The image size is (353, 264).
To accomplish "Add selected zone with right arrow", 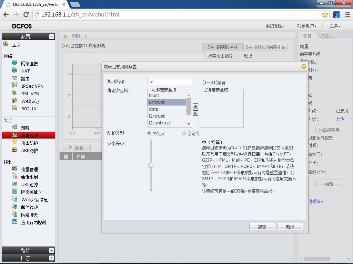I will coord(195,106).
